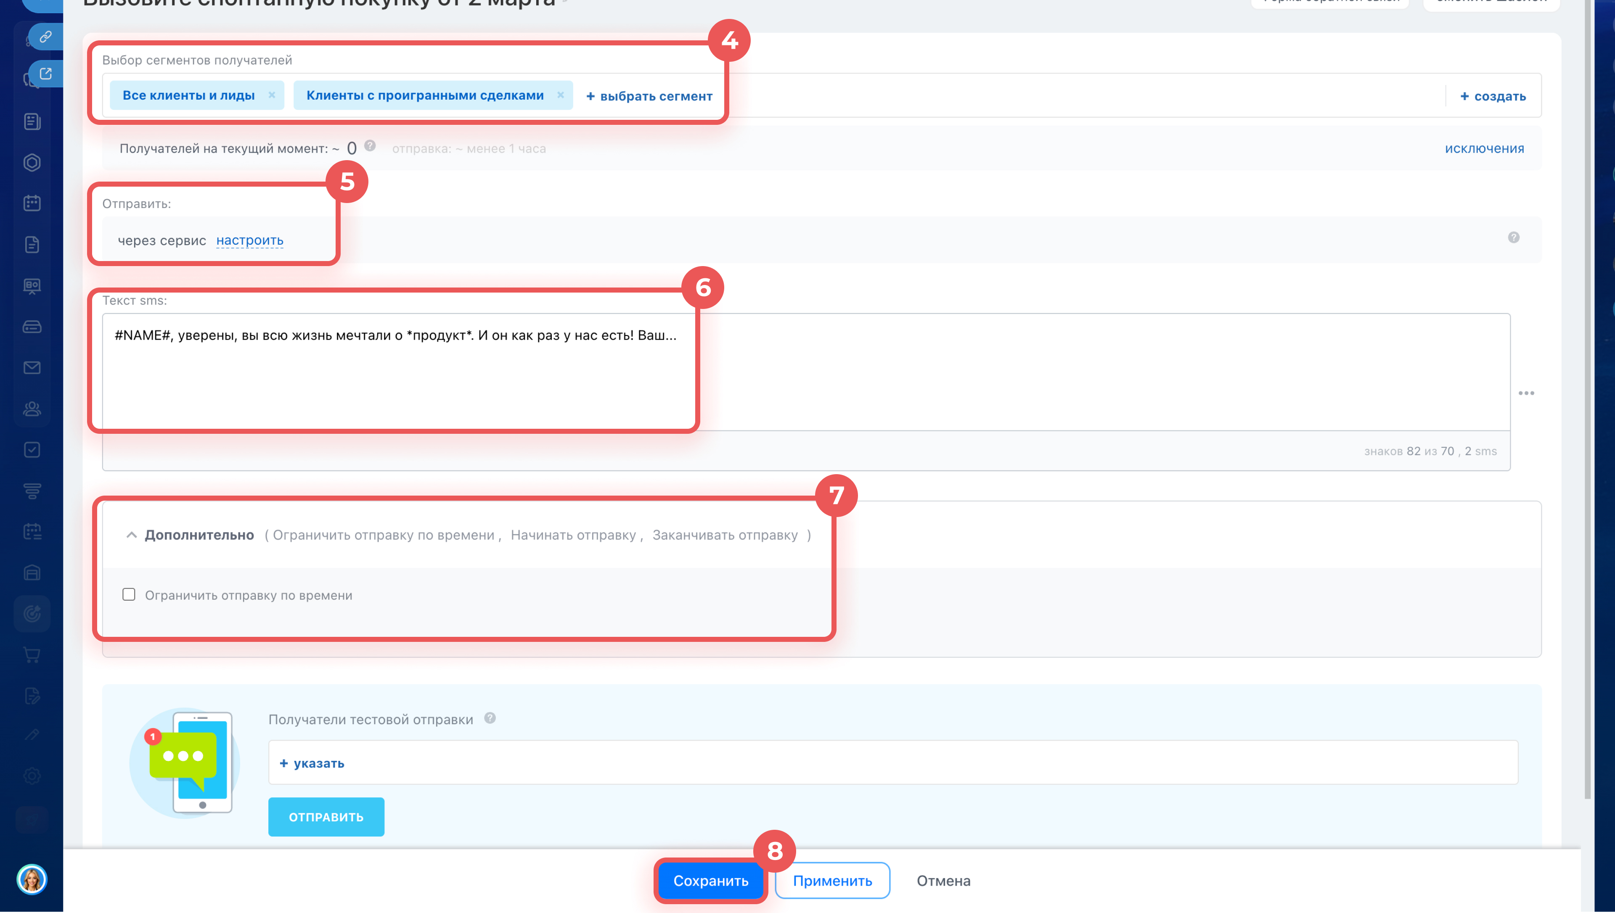Viewport: 1615px width, 913px height.
Task: Open the user avatar at bottom left
Action: [32, 879]
